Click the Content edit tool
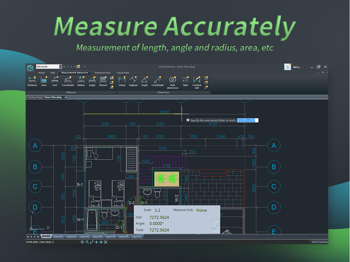 [x=197, y=82]
